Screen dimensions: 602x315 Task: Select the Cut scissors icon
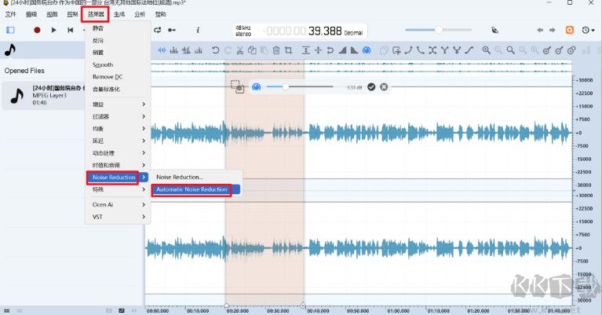coord(240,50)
